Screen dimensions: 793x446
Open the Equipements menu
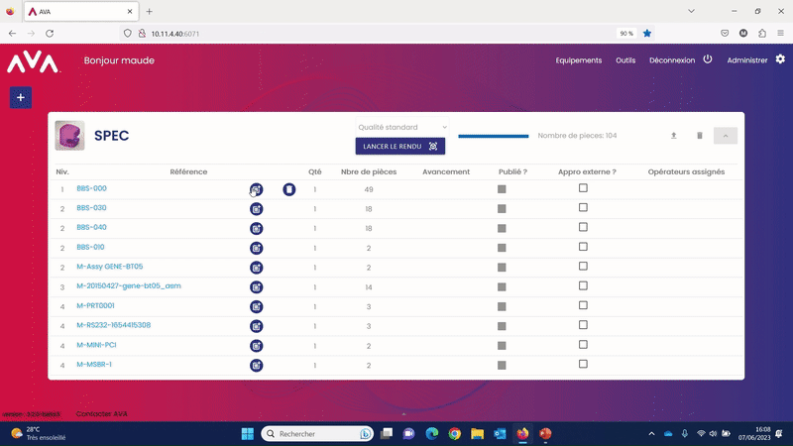(x=579, y=60)
